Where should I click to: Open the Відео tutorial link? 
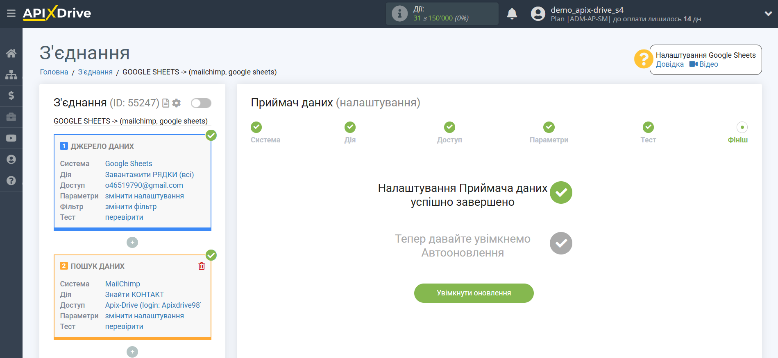pos(704,64)
